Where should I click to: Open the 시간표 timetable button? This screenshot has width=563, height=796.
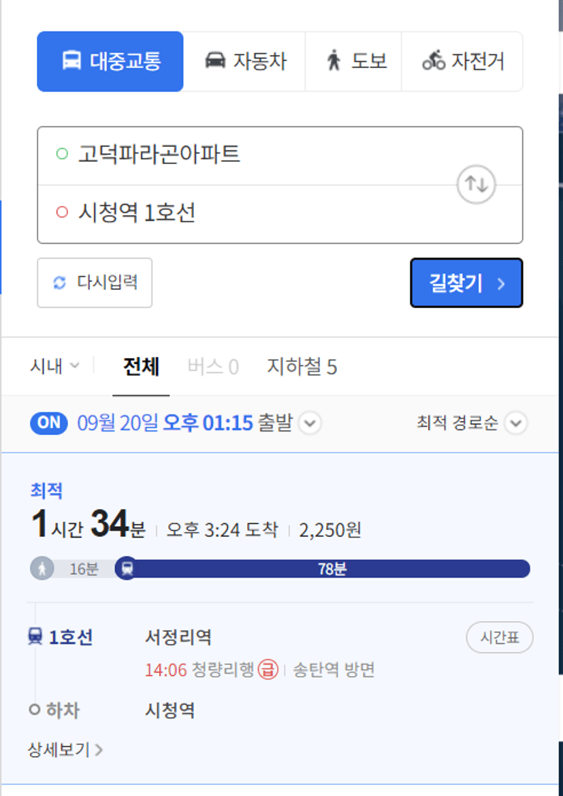coord(500,637)
